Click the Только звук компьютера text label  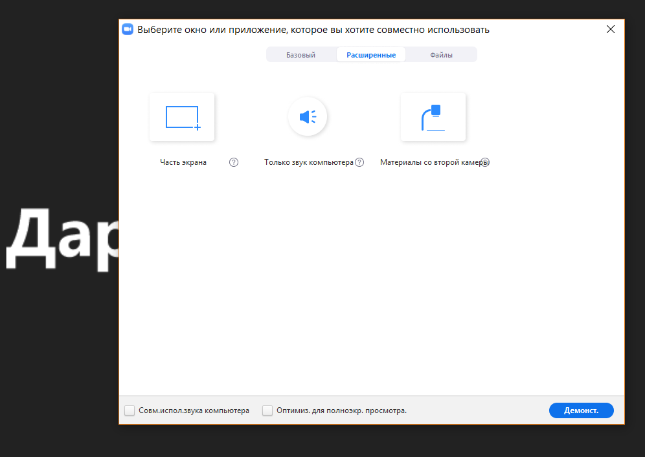pyautogui.click(x=308, y=162)
